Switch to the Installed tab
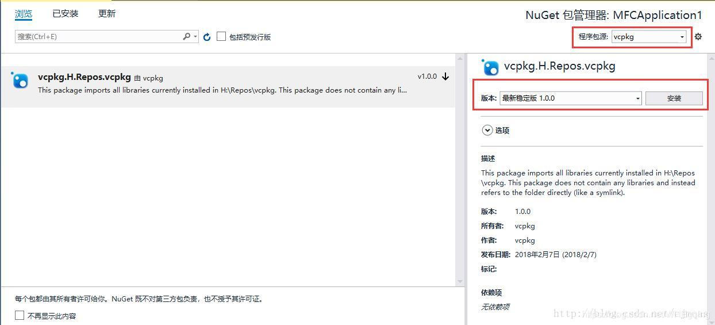 (66, 13)
